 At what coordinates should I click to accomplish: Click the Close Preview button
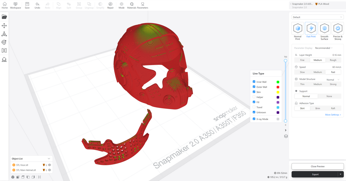317,166
